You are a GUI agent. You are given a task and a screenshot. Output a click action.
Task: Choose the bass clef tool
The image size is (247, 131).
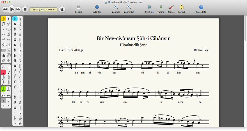click(x=3, y=45)
